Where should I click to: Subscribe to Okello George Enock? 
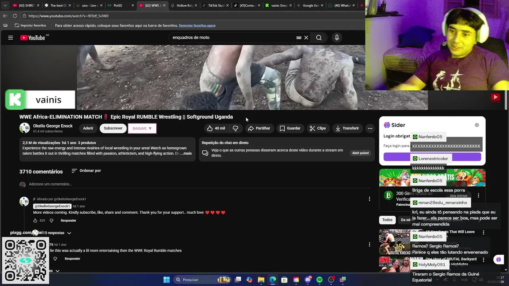[x=113, y=128]
